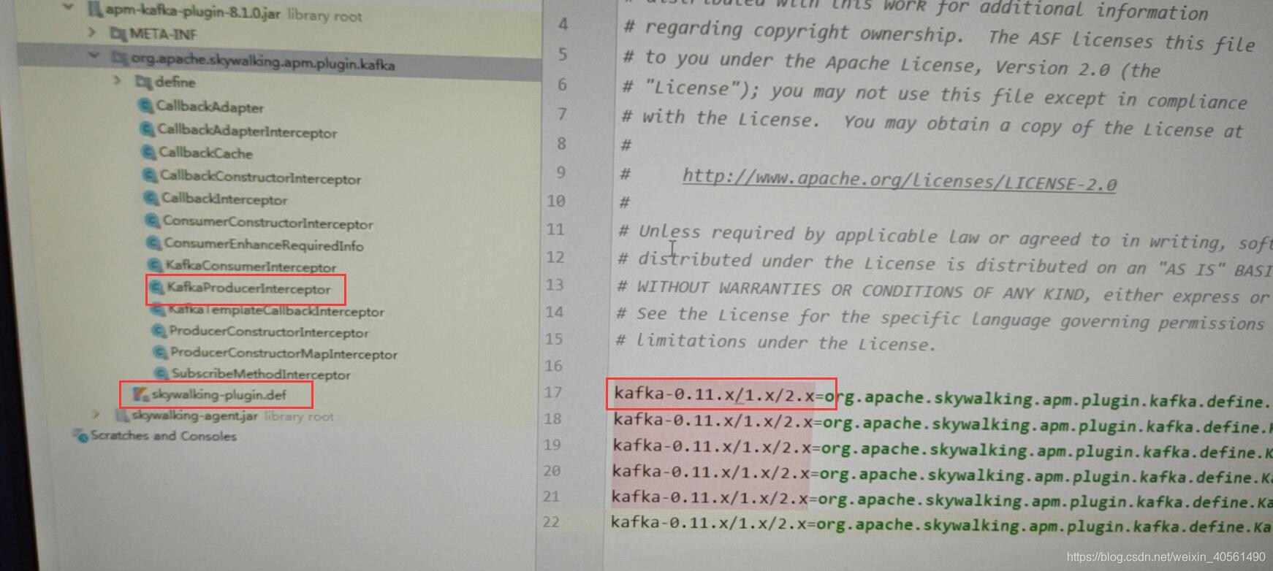Click the apm-kafka-plugin jar icon
This screenshot has width=1273, height=571.
(94, 10)
